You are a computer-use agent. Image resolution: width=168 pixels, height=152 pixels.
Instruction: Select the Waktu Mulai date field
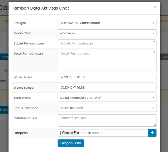[x=107, y=77]
